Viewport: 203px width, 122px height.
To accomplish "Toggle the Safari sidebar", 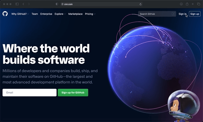I will (x=17, y=4).
